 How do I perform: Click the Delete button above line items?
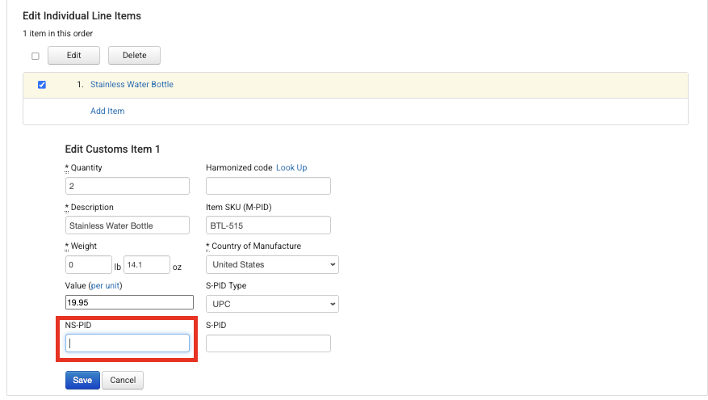point(134,55)
